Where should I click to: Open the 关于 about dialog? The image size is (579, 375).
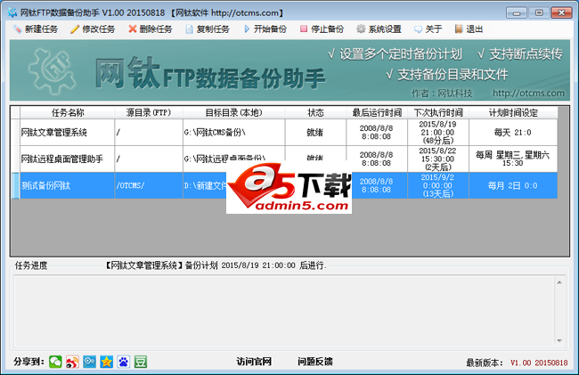click(x=428, y=29)
